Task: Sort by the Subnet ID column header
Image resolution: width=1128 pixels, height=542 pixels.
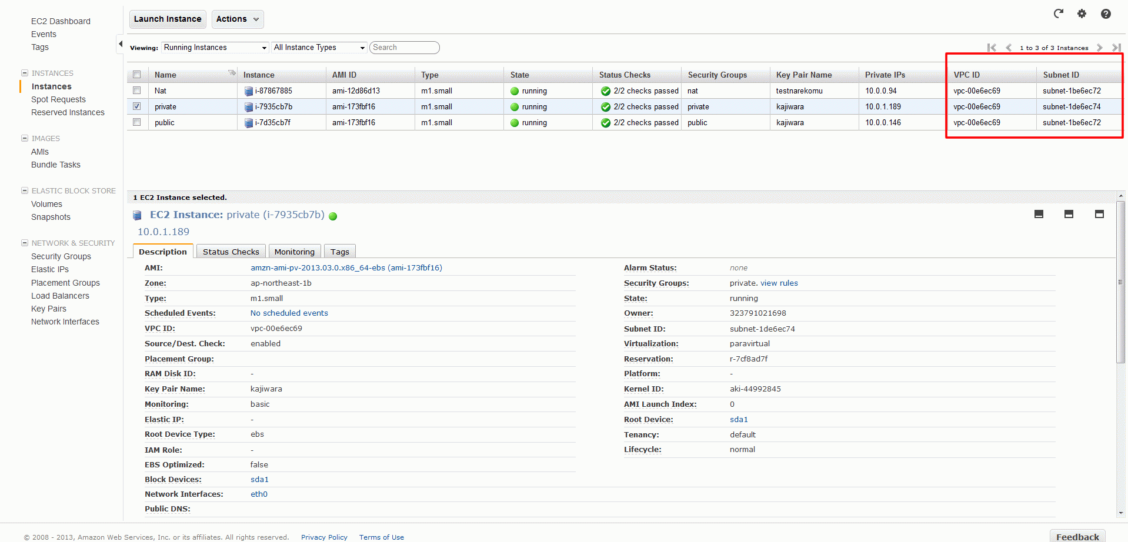Action: coord(1079,75)
